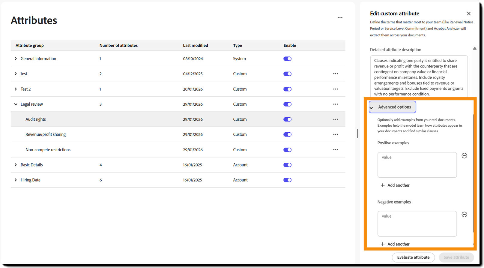The height and width of the screenshot is (268, 484).
Task: Click the Enable column header
Action: pos(290,46)
